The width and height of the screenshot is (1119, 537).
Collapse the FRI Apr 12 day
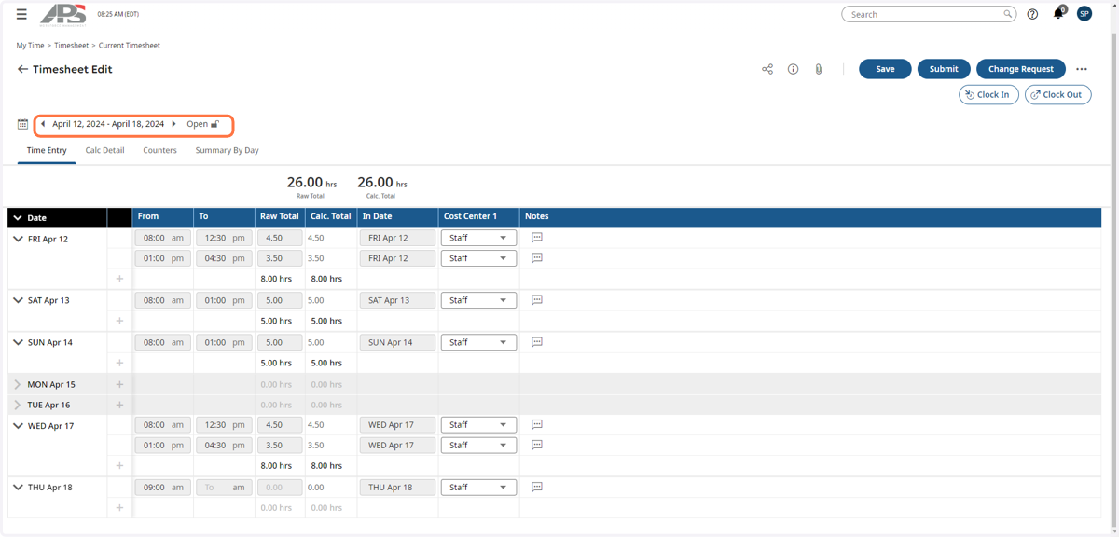pyautogui.click(x=18, y=239)
